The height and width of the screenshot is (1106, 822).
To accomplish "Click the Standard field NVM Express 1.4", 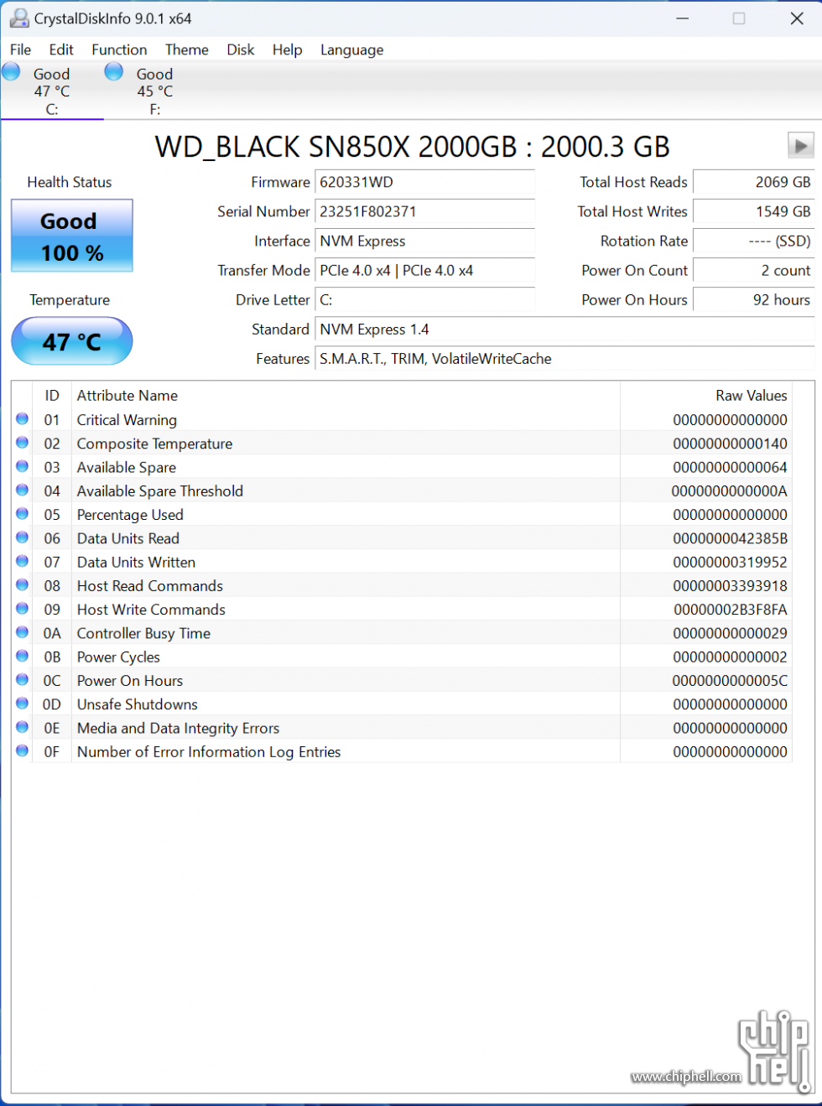I will click(564, 330).
